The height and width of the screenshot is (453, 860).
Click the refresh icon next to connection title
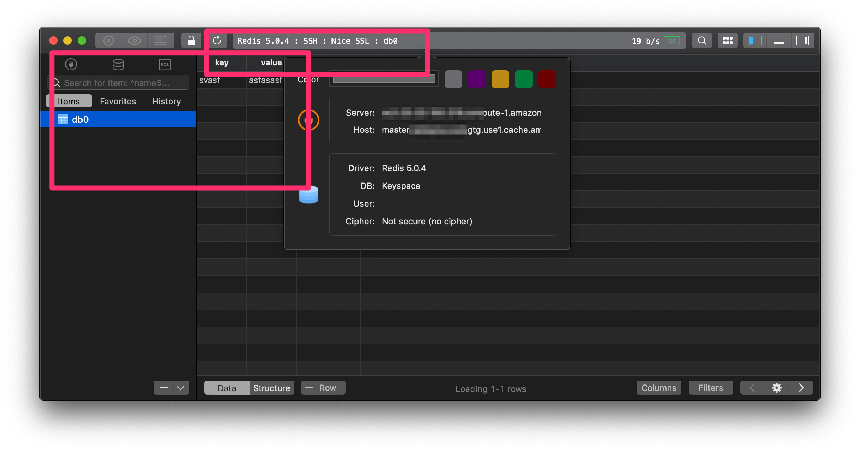pyautogui.click(x=217, y=40)
